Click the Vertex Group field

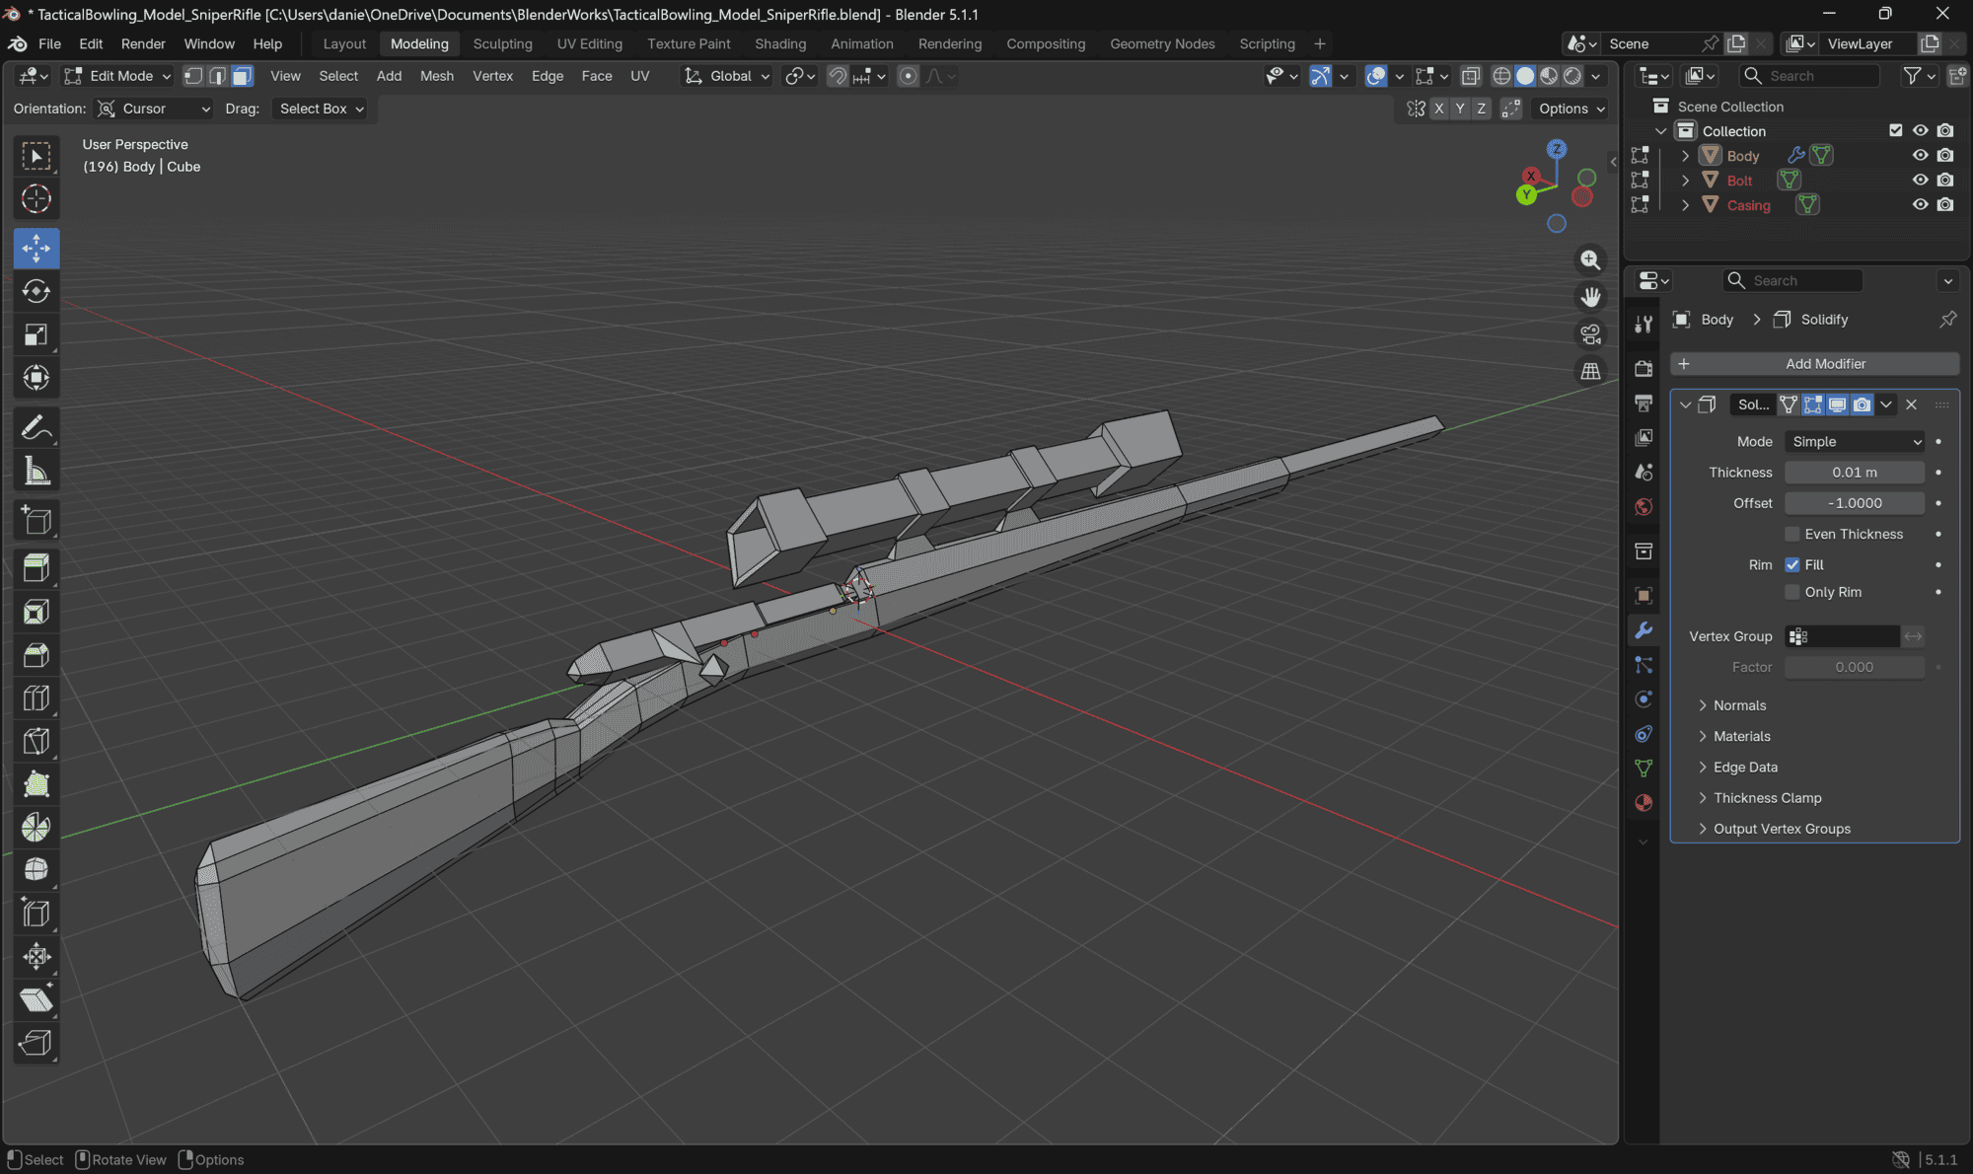(x=1843, y=636)
